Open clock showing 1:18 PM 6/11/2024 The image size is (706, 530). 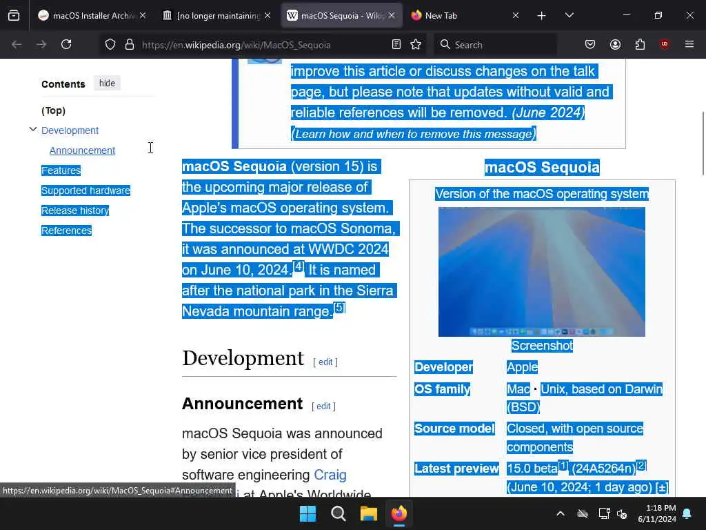657,513
